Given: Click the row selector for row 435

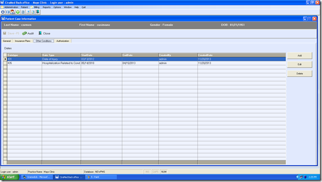Looking at the screenshot, I should coord(5,63).
